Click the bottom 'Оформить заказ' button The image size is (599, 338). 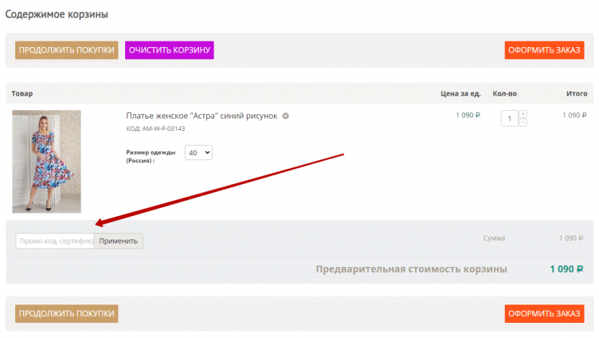click(x=544, y=313)
